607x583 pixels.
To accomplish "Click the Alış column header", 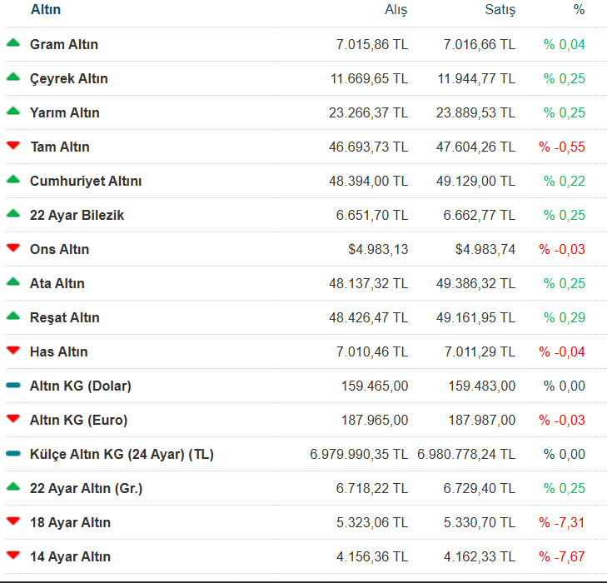I will tap(396, 10).
